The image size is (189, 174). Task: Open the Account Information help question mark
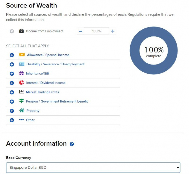click(72, 144)
